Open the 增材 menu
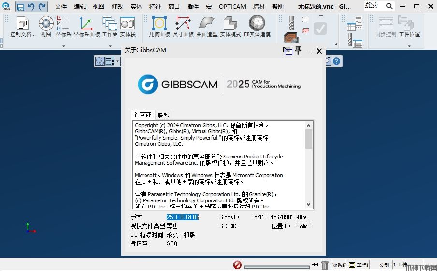Image resolution: width=437 pixels, height=271 pixels. [259, 6]
